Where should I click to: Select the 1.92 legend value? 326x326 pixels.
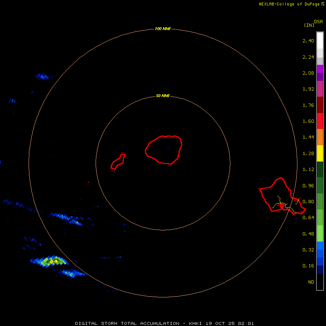tap(308, 89)
